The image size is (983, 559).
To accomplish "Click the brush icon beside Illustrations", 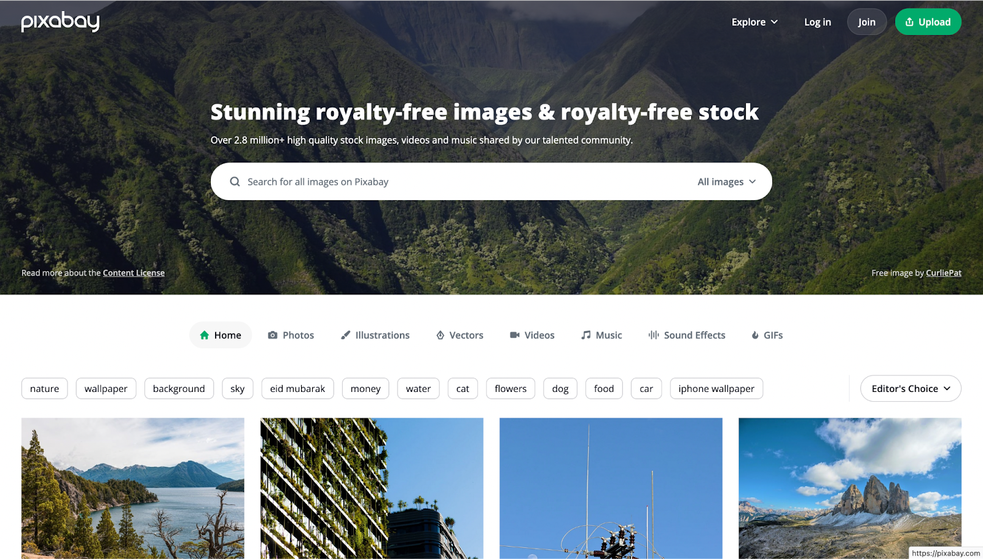I will pos(346,335).
